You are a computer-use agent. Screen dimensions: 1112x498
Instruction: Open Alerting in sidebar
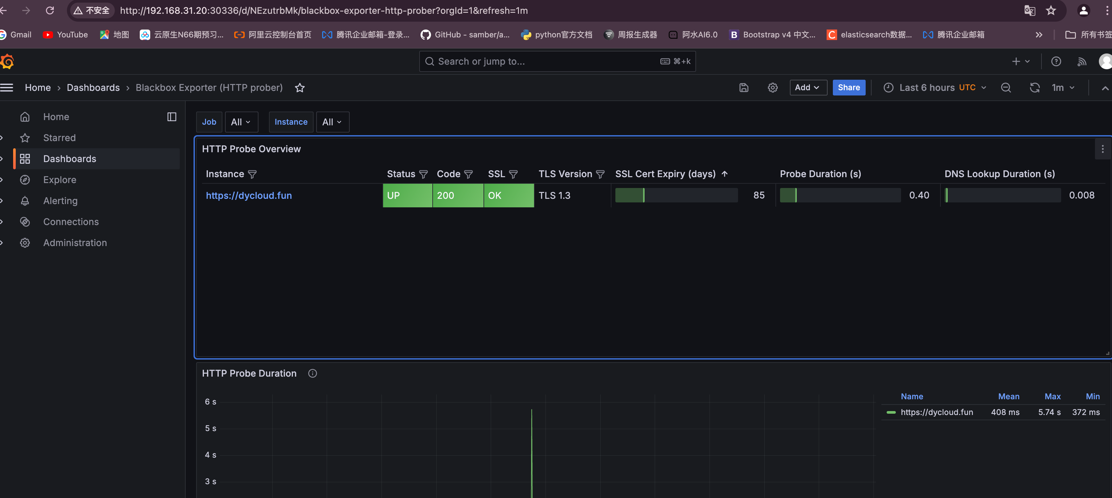click(60, 201)
